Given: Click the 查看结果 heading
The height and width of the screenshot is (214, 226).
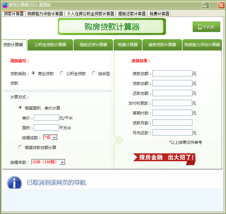Looking at the screenshot, I should (141, 61).
